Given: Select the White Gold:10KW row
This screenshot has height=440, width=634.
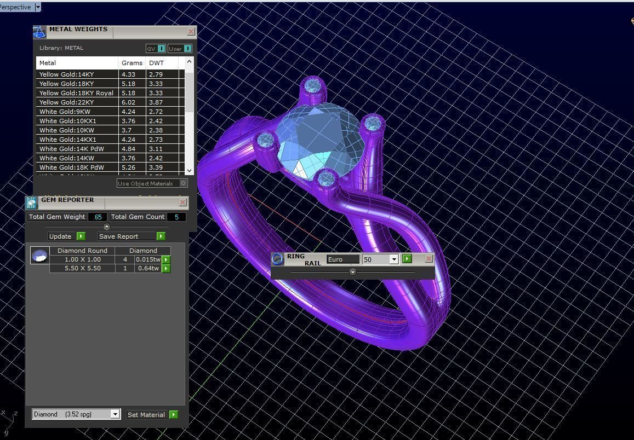Looking at the screenshot, I should click(110, 130).
